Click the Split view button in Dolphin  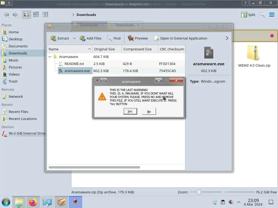[x=248, y=15]
